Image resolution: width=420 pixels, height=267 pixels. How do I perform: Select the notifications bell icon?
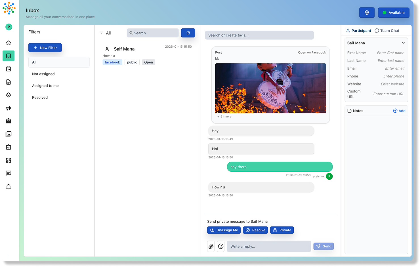point(9,186)
